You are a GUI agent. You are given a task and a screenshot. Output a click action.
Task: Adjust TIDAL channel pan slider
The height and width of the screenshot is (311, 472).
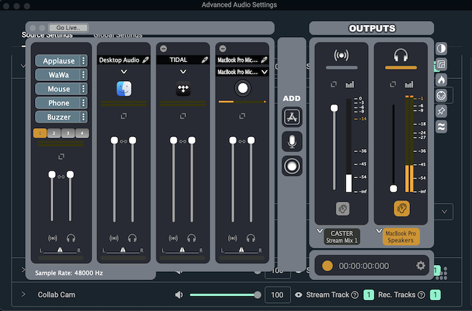coord(182,250)
